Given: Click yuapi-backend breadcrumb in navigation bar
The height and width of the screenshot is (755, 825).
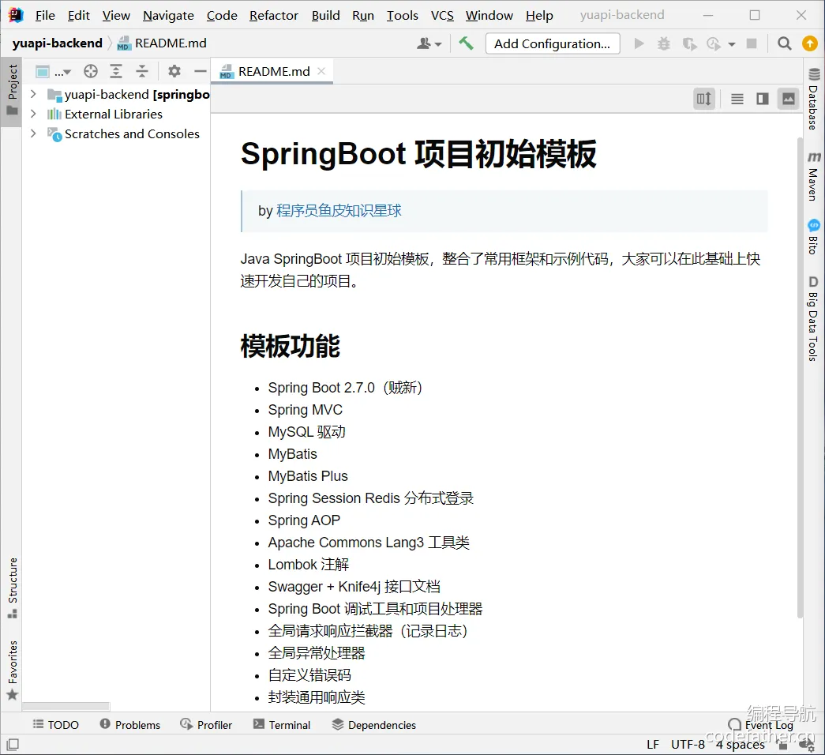Looking at the screenshot, I should [58, 43].
